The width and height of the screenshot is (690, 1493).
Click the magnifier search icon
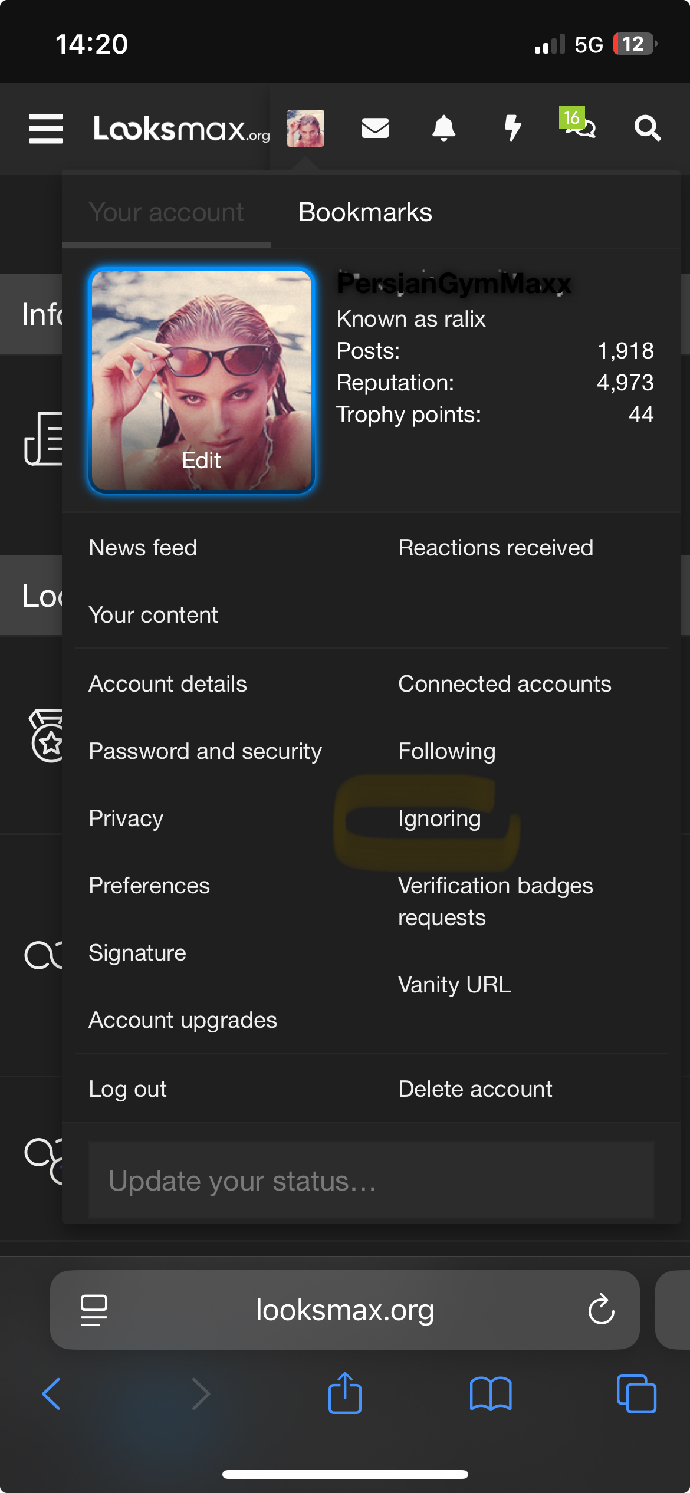[x=647, y=128]
